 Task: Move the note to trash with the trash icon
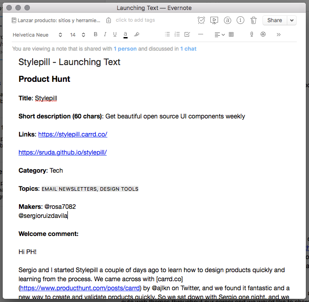pyautogui.click(x=253, y=20)
